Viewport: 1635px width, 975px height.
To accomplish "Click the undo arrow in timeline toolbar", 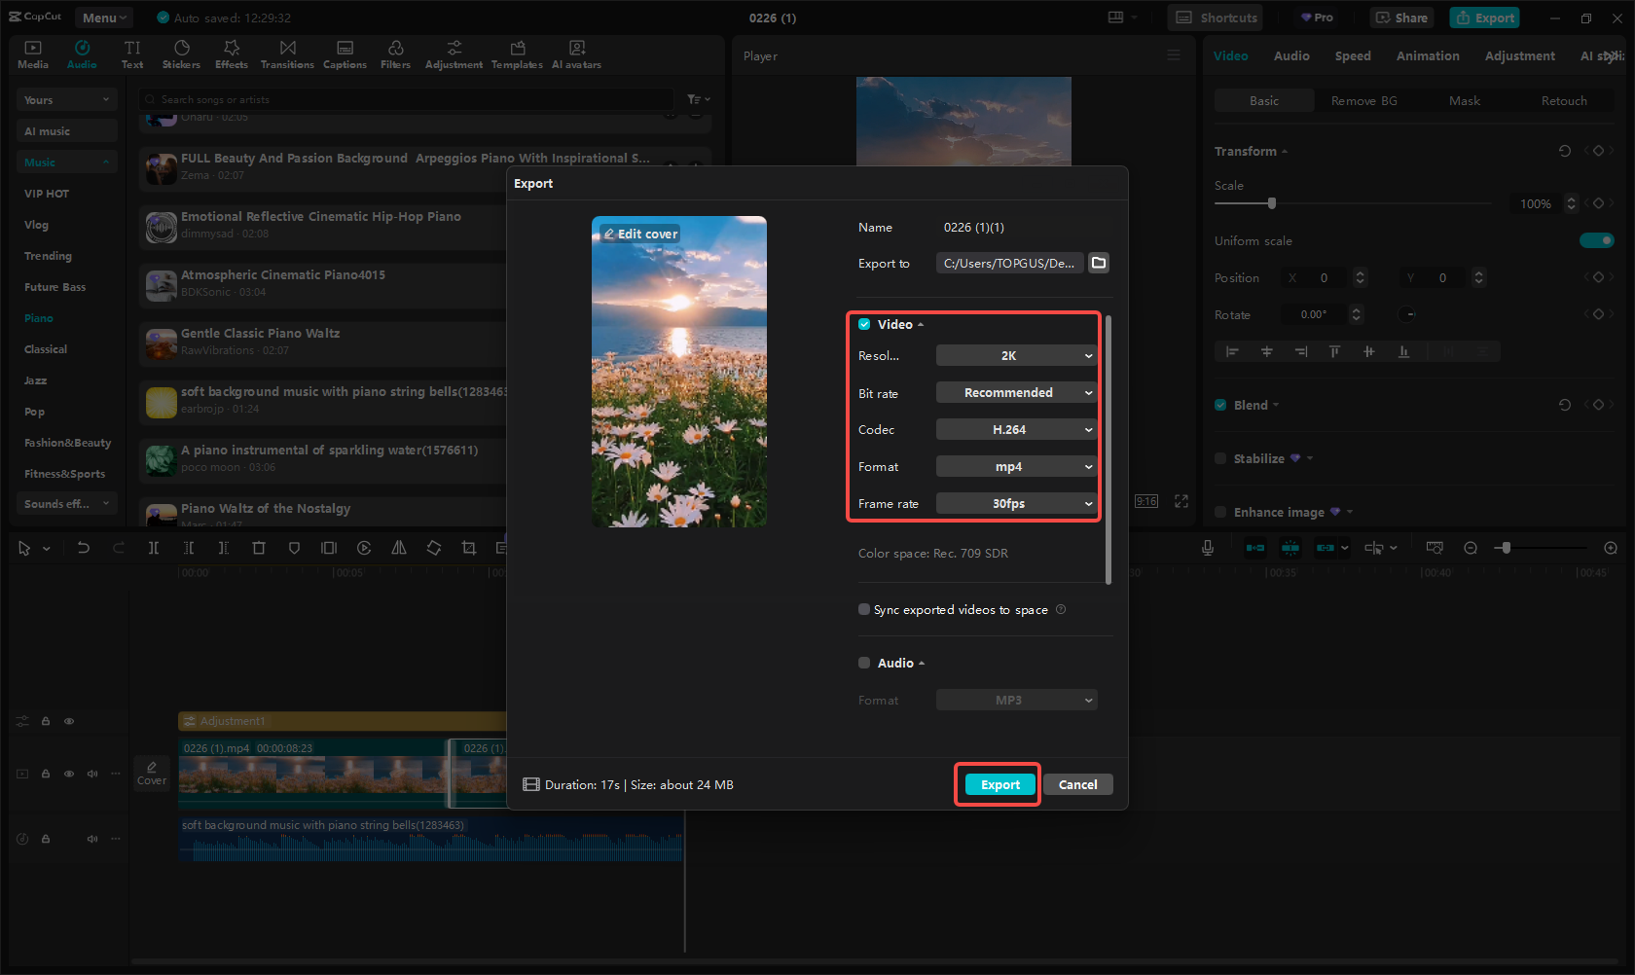I will click(x=84, y=548).
